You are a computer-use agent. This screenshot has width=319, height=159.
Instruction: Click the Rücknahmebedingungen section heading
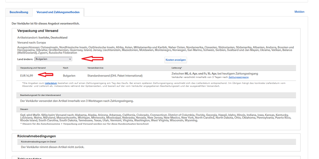click(36, 136)
